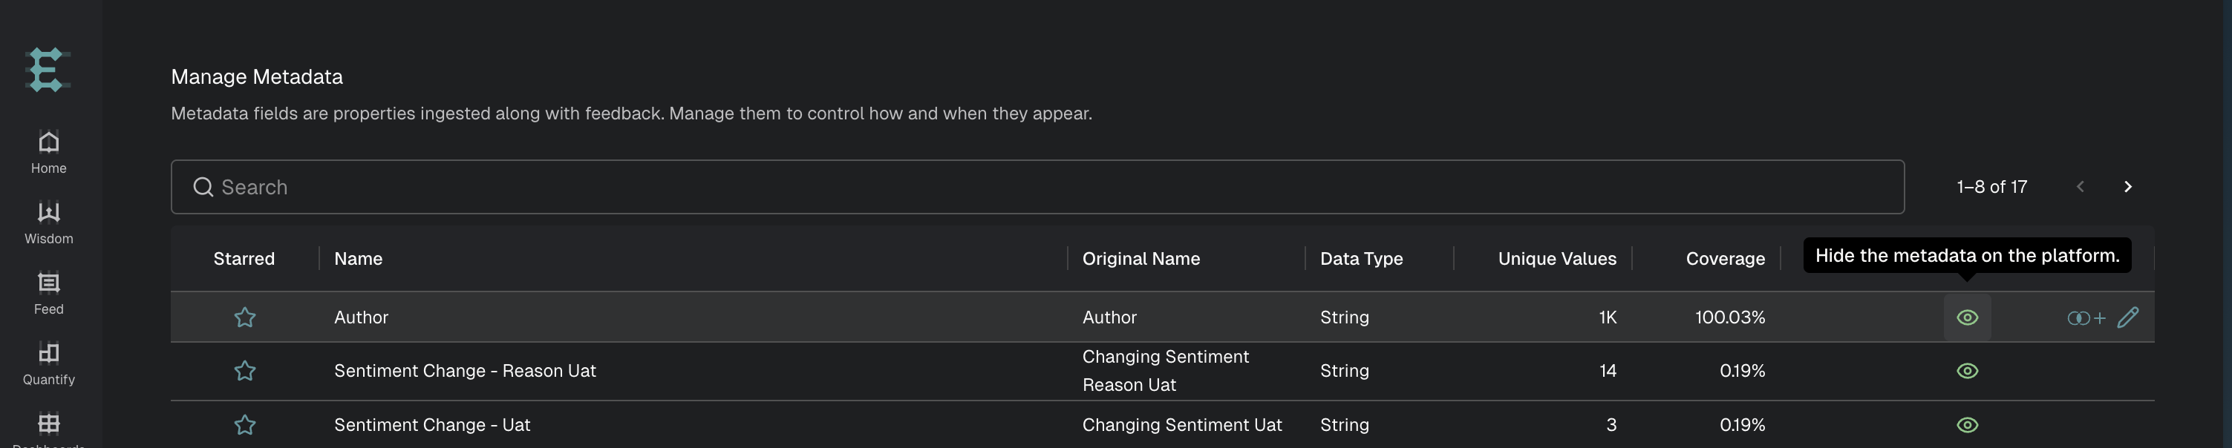This screenshot has height=448, width=2232.
Task: Go to next page of metadata
Action: [2128, 187]
